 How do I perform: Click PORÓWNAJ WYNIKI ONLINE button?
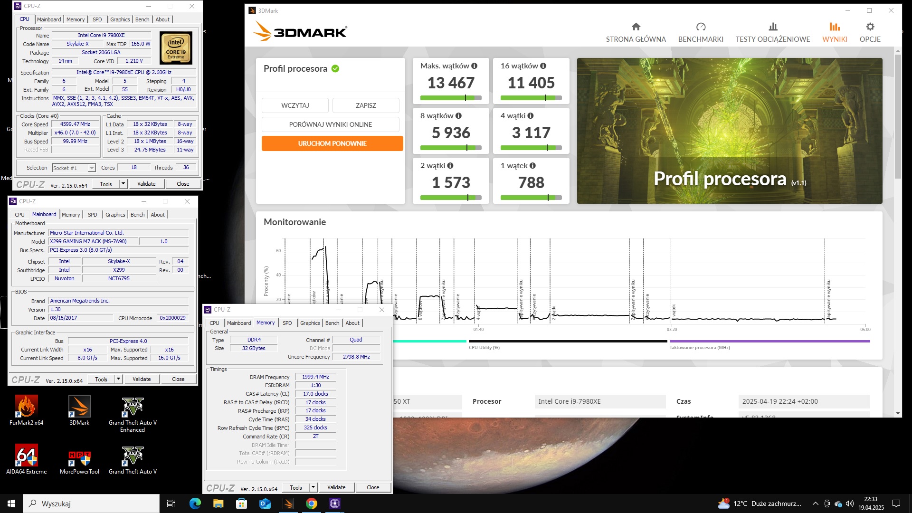330,124
